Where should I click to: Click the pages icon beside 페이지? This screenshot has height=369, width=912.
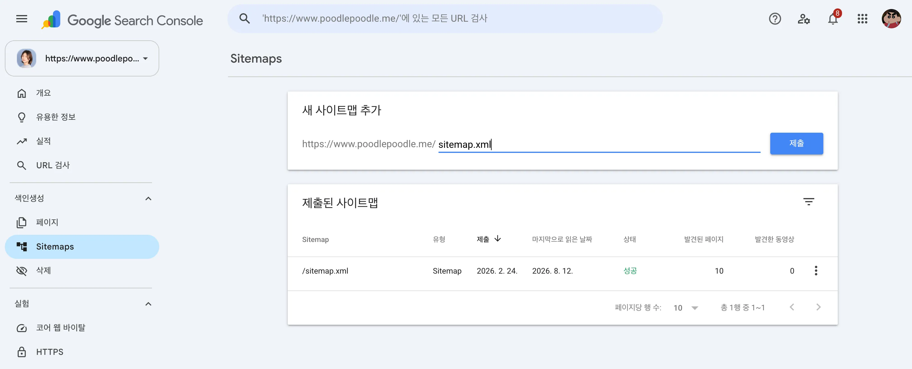pos(22,223)
